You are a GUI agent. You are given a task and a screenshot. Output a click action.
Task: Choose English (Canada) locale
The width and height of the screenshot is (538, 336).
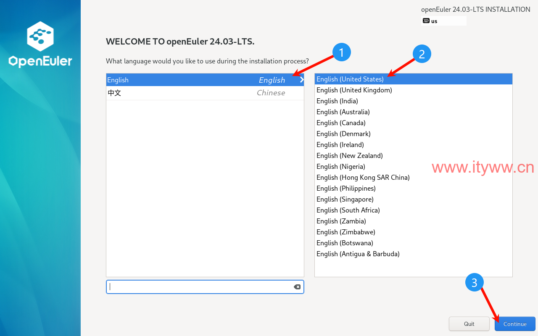414,123
